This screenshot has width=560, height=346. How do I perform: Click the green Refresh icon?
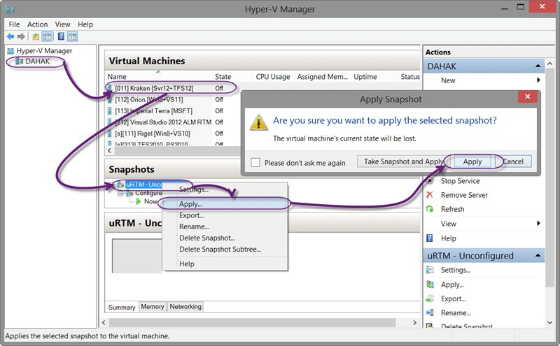click(x=430, y=209)
